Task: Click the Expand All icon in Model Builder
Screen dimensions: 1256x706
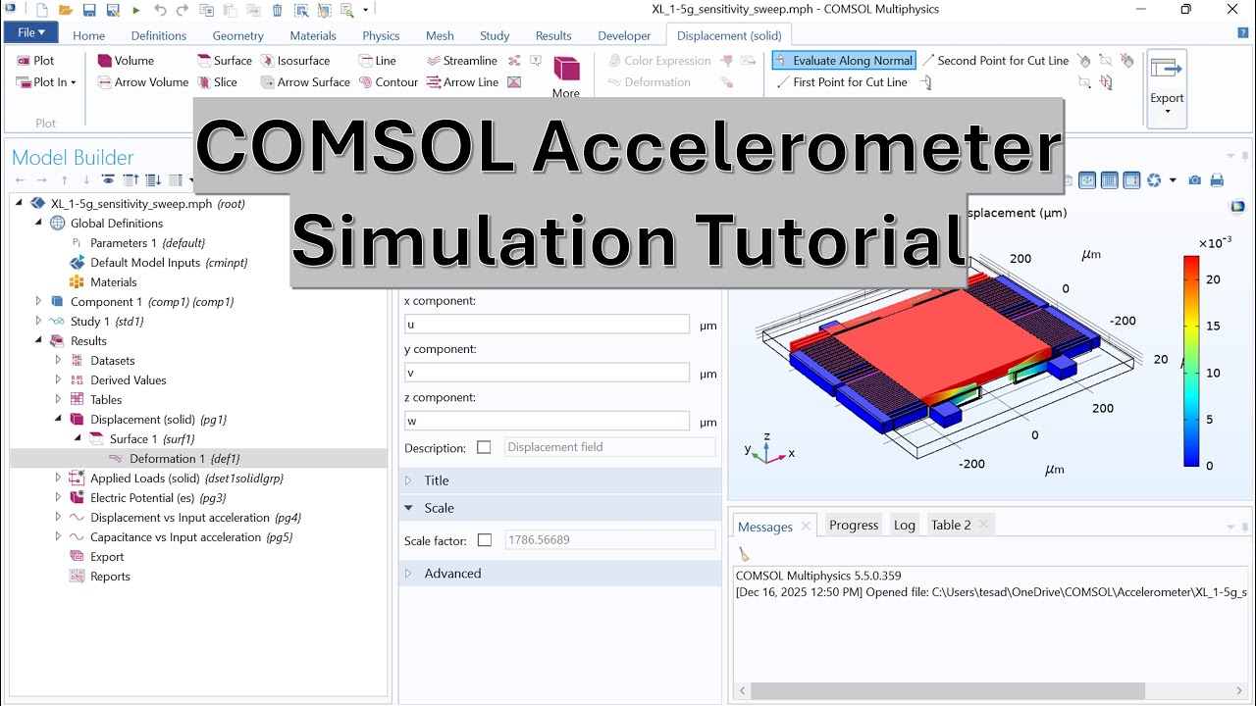Action: [153, 180]
